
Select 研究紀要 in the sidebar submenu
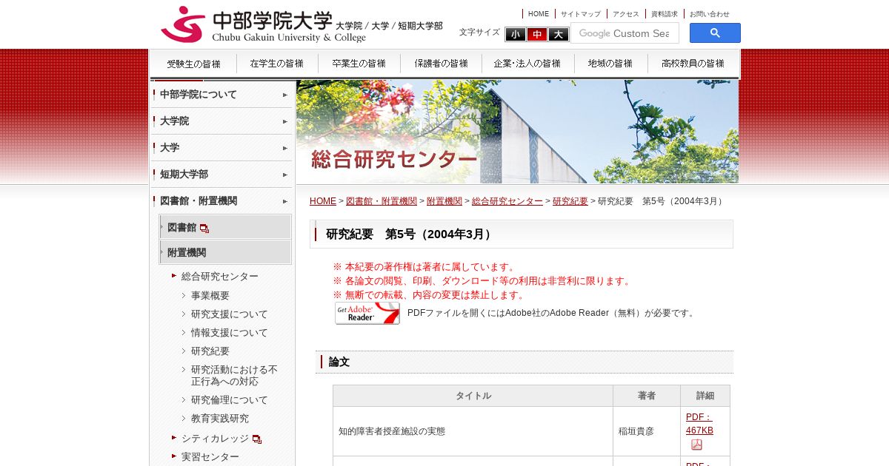click(210, 351)
